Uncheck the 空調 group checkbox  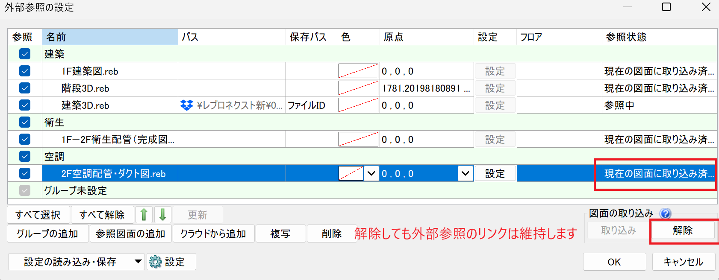(25, 156)
